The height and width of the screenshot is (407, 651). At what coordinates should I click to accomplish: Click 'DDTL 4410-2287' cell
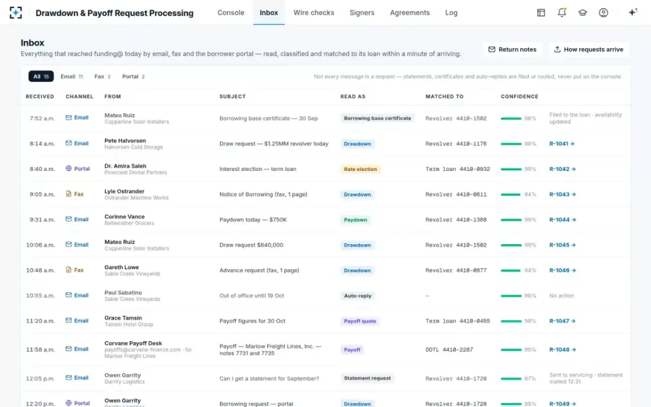[450, 349]
